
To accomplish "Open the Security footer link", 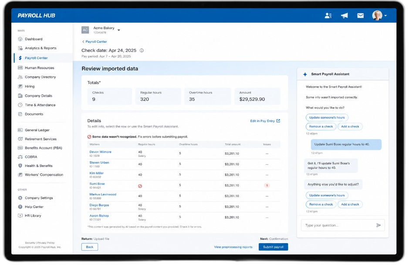I will tap(30, 243).
